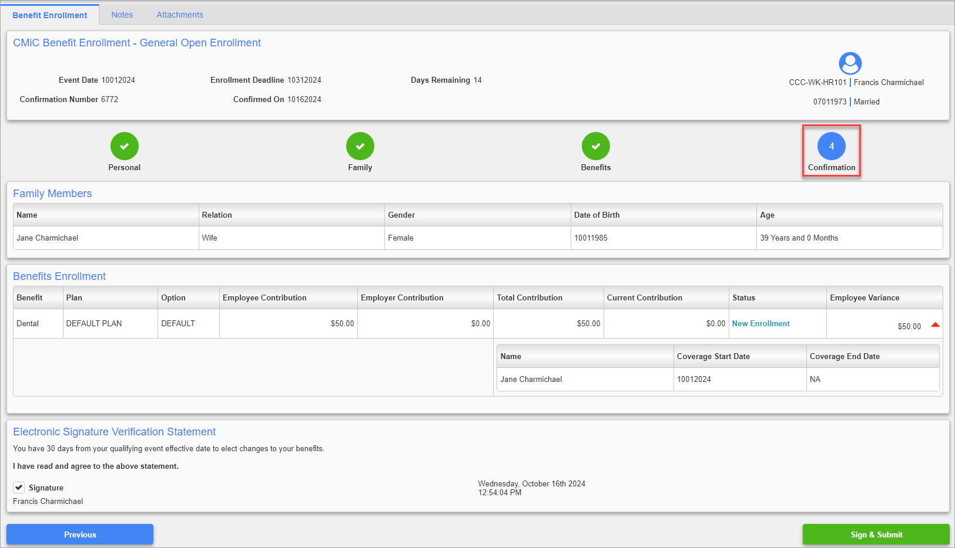Click the Status column header
The height and width of the screenshot is (548, 955).
pos(778,297)
